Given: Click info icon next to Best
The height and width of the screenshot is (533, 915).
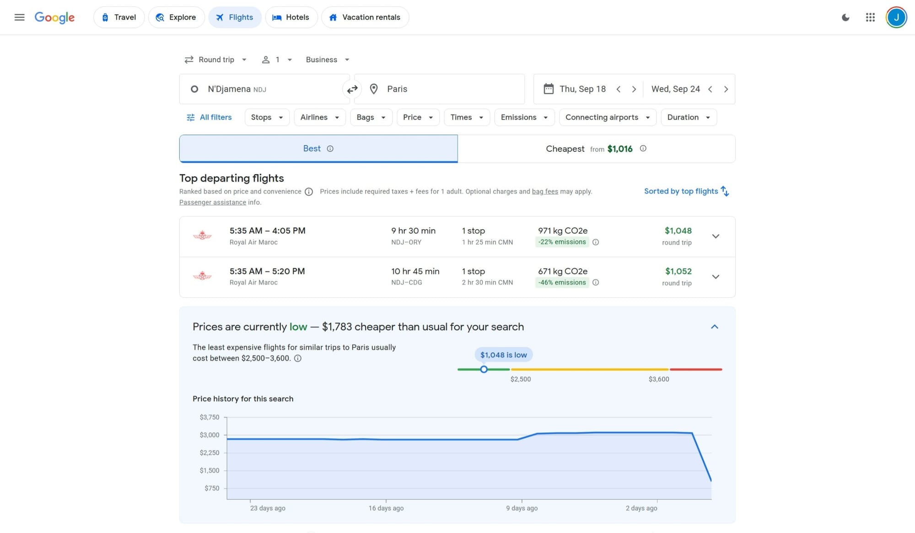Looking at the screenshot, I should [330, 149].
